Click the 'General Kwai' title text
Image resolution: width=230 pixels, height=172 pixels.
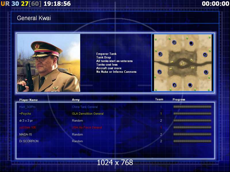[x=34, y=18]
